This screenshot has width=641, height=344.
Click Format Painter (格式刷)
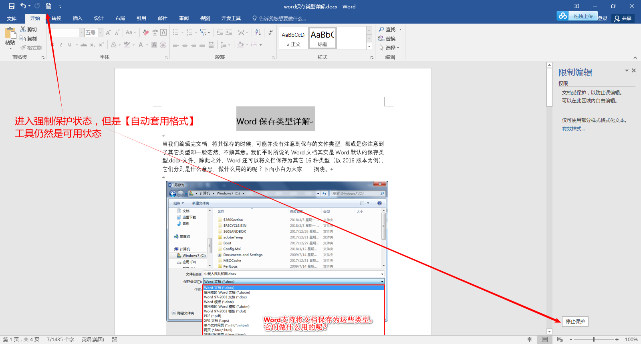[x=31, y=48]
